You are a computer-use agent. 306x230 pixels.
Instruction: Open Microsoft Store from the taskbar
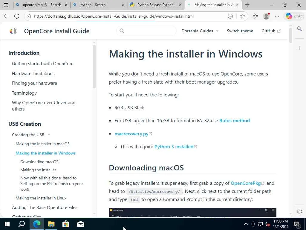66,224
